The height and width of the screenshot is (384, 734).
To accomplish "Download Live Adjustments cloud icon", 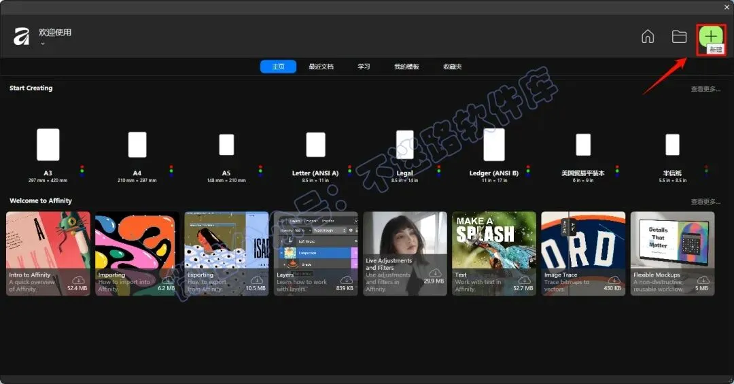I will point(436,273).
